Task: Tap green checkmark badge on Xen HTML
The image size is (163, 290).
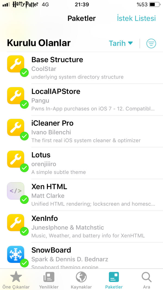Action: pos(24,200)
